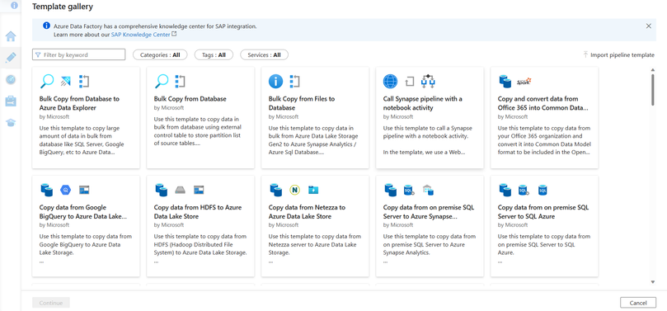
Task: Click lookup magnifier icon on Azure Data Explorer card
Action: (47, 81)
